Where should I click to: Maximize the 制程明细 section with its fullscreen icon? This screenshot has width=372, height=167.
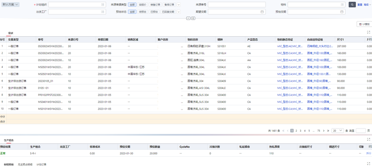pyautogui.click(x=368, y=164)
